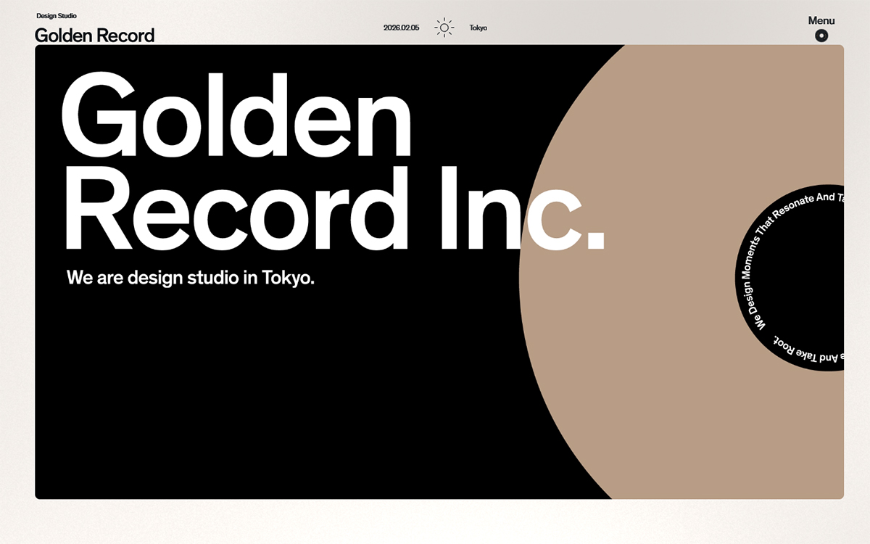Click the tagline We are design studio in Tokyo
The width and height of the screenshot is (870, 544).
[190, 277]
